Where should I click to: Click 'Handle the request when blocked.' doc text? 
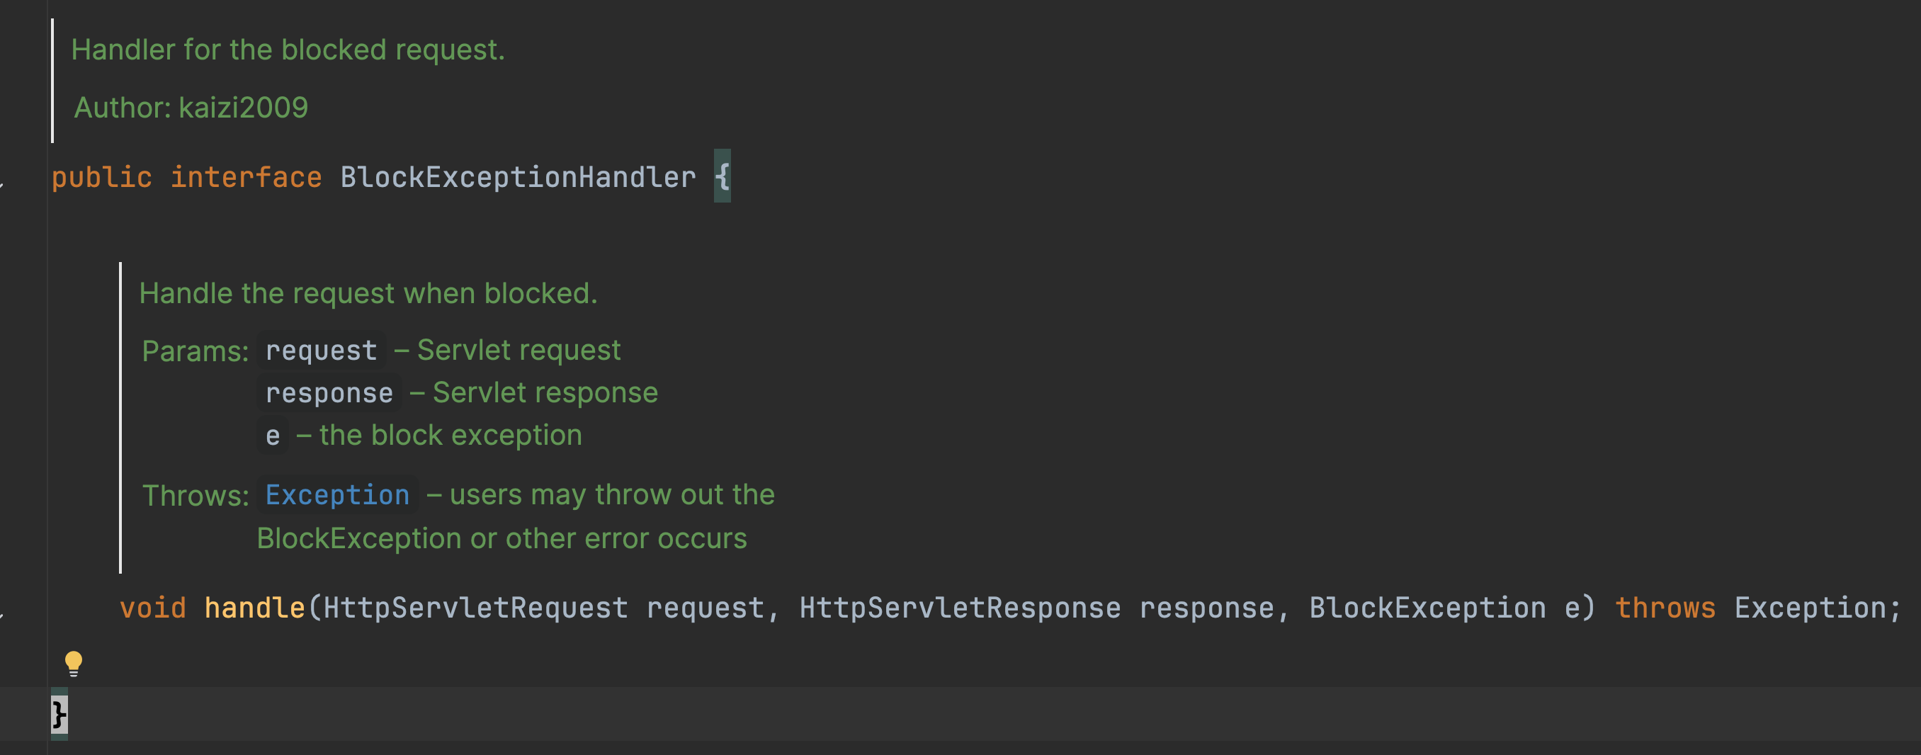368,294
